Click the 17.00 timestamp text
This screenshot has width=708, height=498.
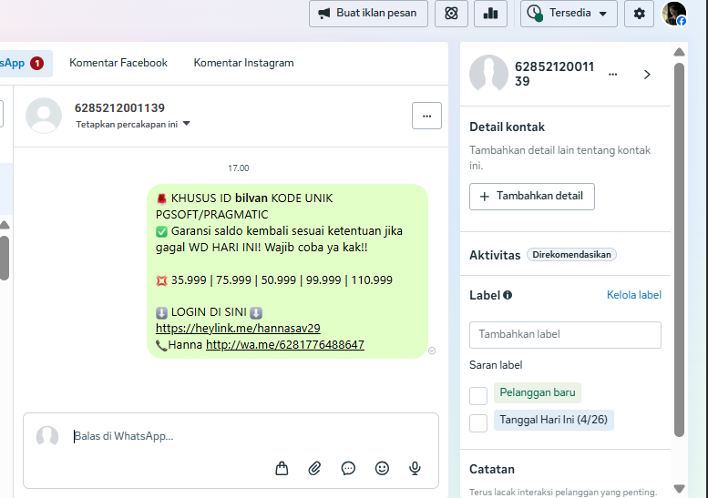[x=239, y=168]
